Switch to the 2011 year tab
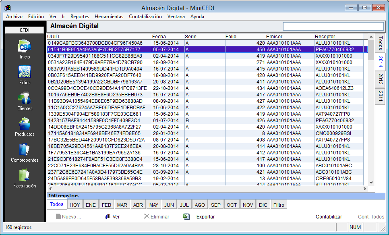The height and width of the screenshot is (235, 389). [380, 96]
